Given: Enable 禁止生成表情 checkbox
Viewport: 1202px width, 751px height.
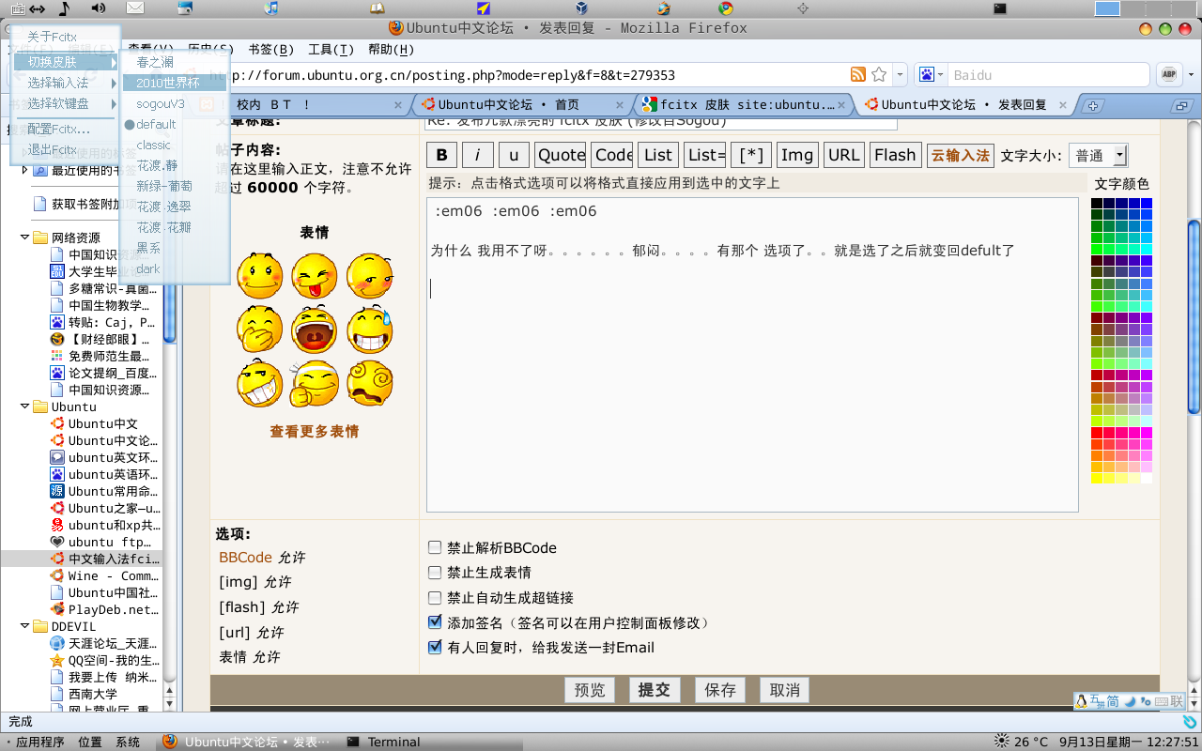Looking at the screenshot, I should click(x=435, y=572).
